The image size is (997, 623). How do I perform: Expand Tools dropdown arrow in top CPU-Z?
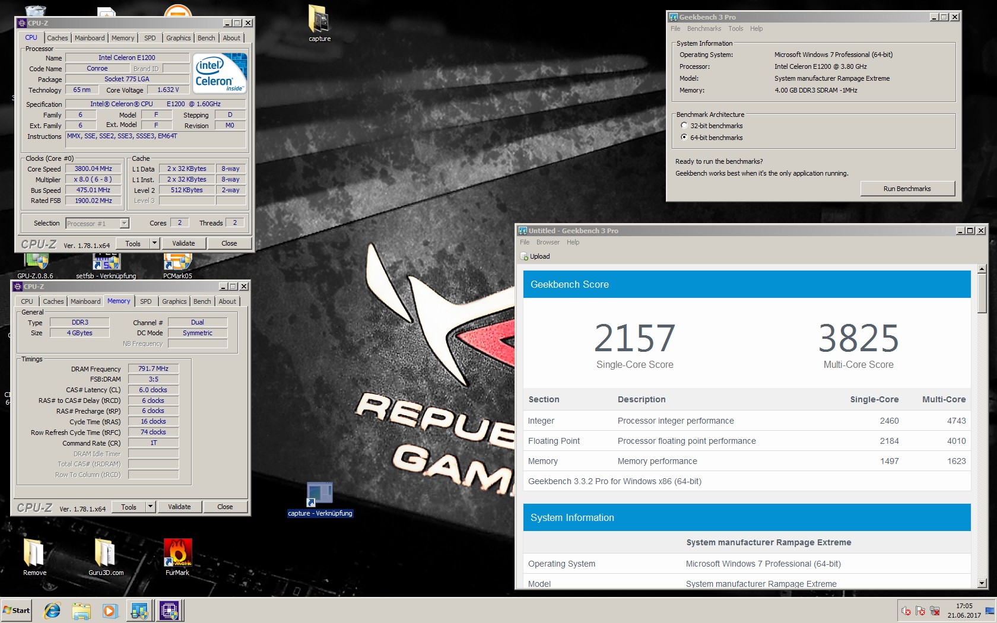(154, 243)
